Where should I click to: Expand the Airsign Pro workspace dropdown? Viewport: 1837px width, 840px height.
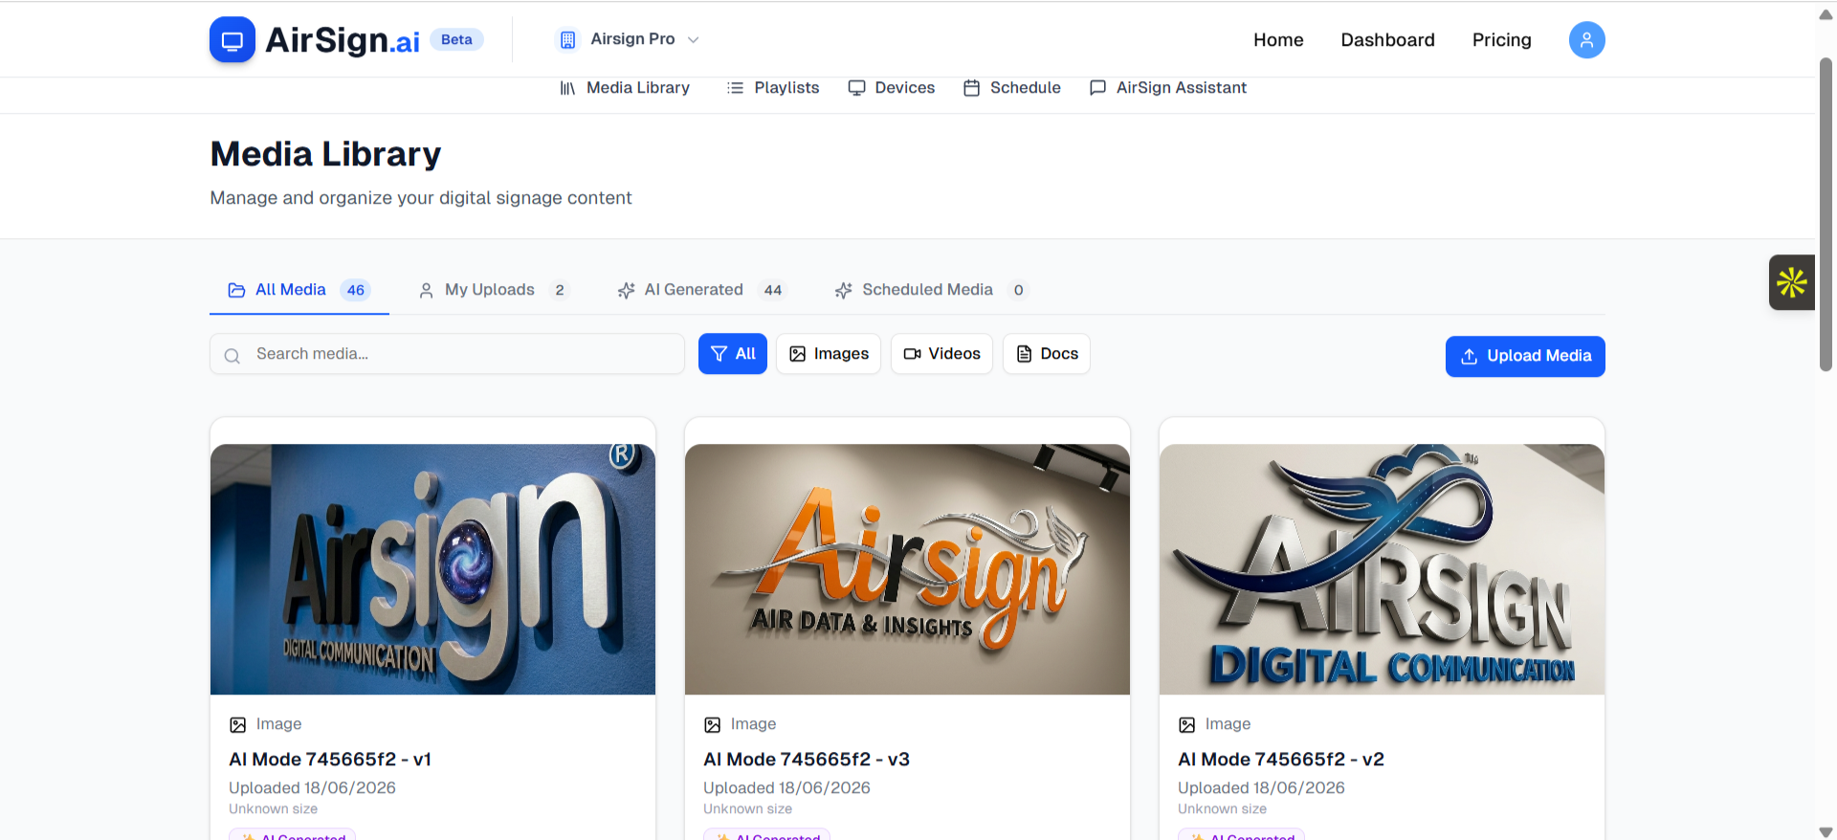click(x=630, y=39)
